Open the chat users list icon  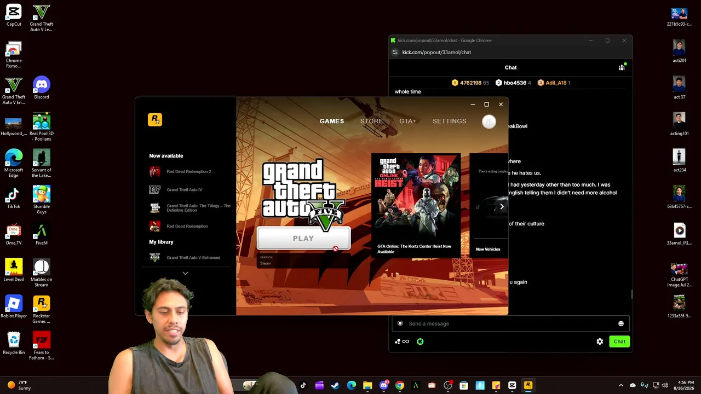622,67
